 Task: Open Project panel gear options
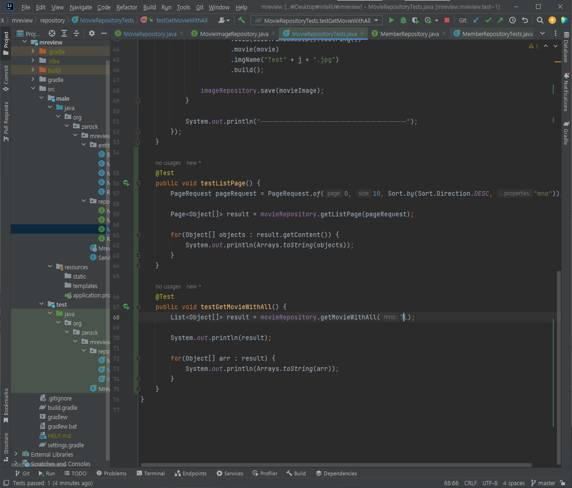92,33
